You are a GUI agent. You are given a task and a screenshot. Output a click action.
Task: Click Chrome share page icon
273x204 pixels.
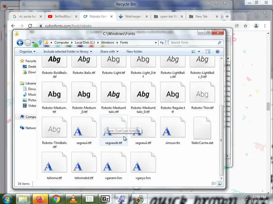click(237, 26)
